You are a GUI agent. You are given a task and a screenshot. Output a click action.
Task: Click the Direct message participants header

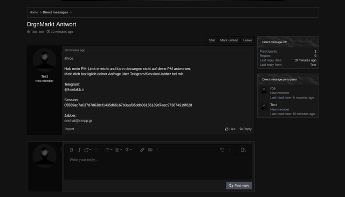[x=288, y=79]
